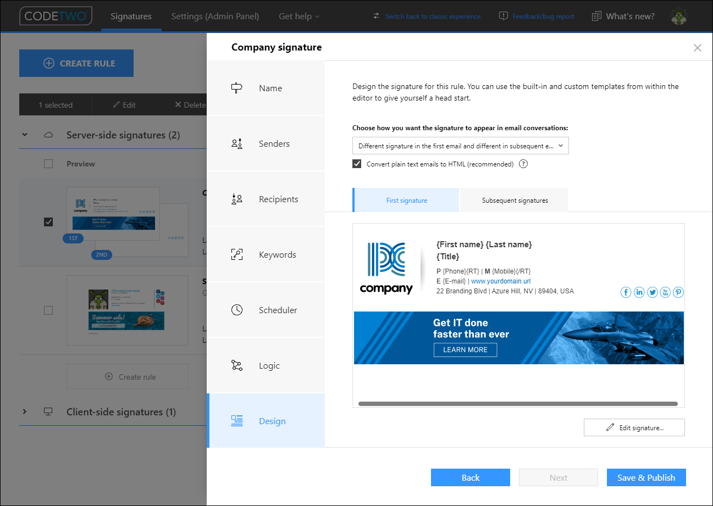Screen dimensions: 713x506
Task: Close the Company signature panel
Action: pyautogui.click(x=698, y=48)
